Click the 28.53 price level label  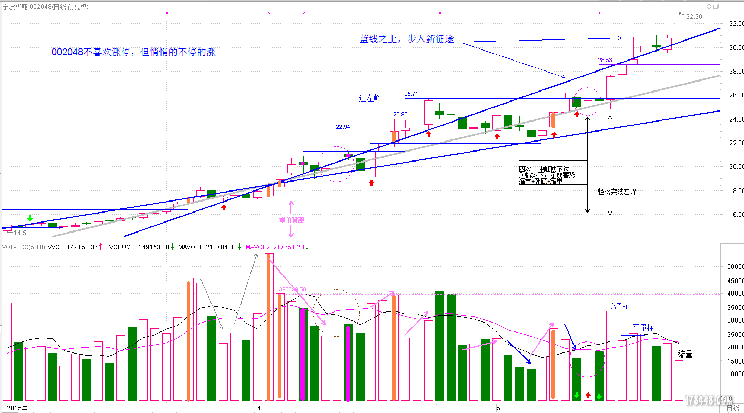[x=606, y=61]
